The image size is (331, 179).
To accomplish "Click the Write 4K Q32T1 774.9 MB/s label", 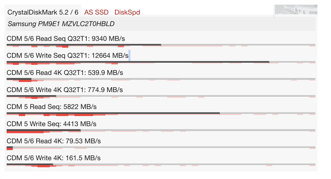I will 65,90.
